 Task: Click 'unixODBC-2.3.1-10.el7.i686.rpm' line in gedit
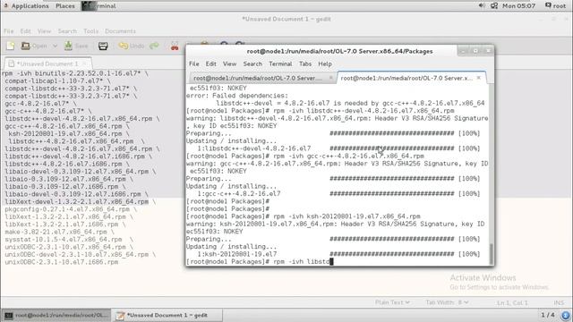tap(62, 262)
